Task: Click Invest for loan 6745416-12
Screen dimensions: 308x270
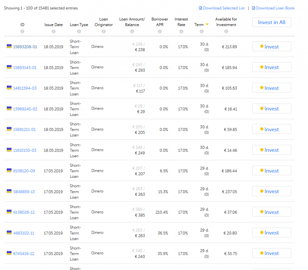Action: click(x=271, y=253)
